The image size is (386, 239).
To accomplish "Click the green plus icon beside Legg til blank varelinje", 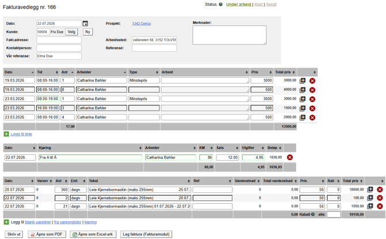I will pyautogui.click(x=6, y=222).
